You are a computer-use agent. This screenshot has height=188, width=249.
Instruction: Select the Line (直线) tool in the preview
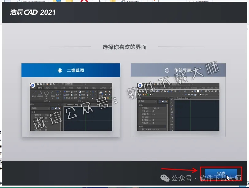click(33, 93)
